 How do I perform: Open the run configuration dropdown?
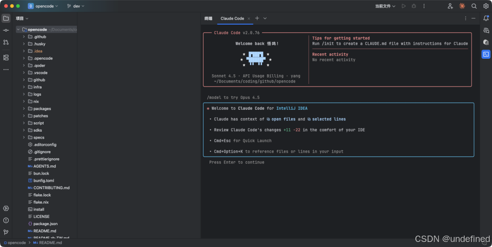pyautogui.click(x=385, y=6)
